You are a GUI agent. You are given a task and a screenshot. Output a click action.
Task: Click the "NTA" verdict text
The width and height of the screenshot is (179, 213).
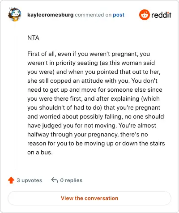[33, 38]
